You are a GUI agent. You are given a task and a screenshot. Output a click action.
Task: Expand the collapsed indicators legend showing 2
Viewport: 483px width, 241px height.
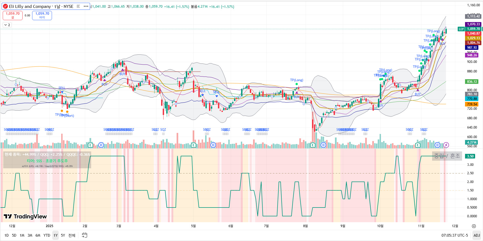pos(7,25)
